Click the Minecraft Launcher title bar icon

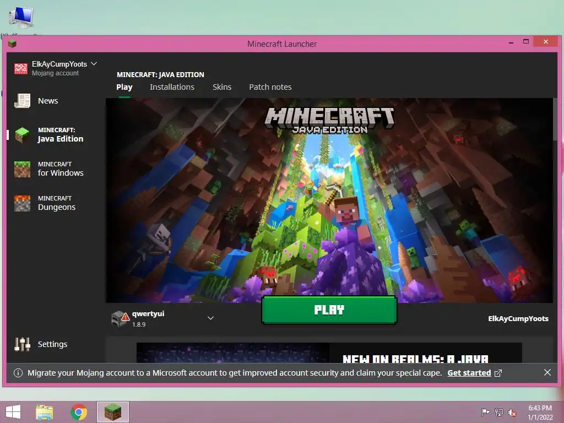tap(12, 44)
